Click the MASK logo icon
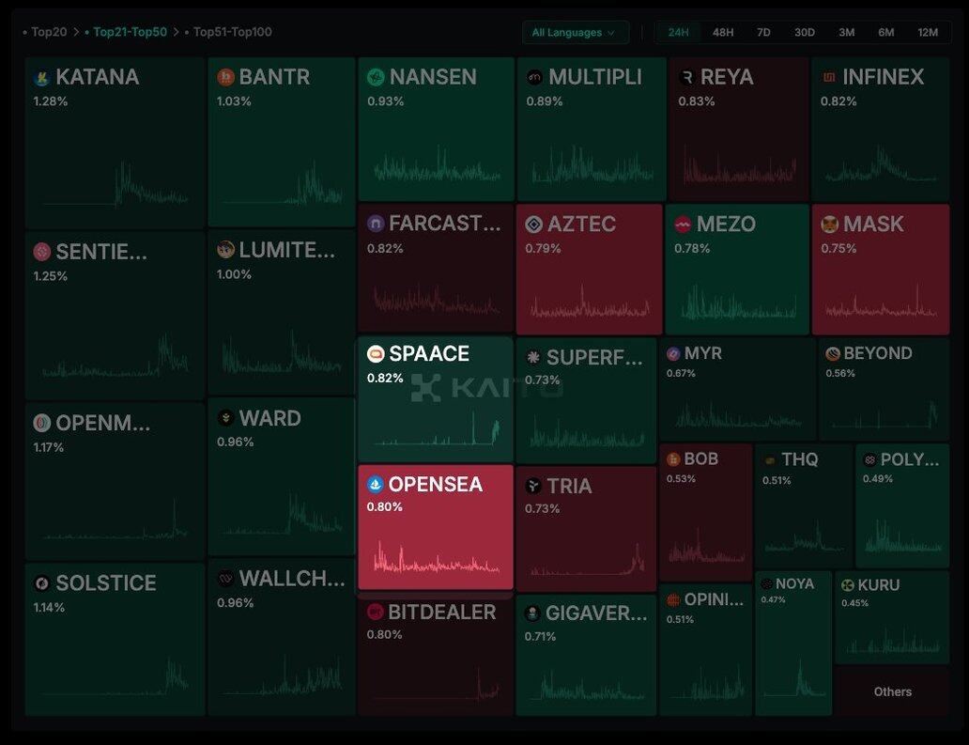The image size is (969, 745). pyautogui.click(x=829, y=225)
